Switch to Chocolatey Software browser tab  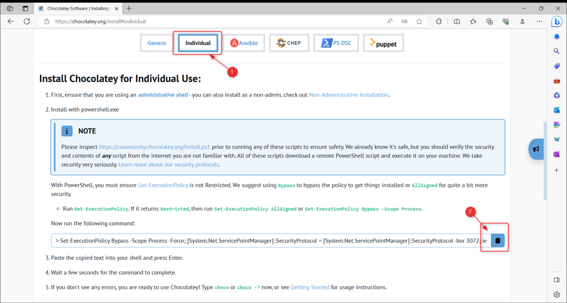click(78, 8)
